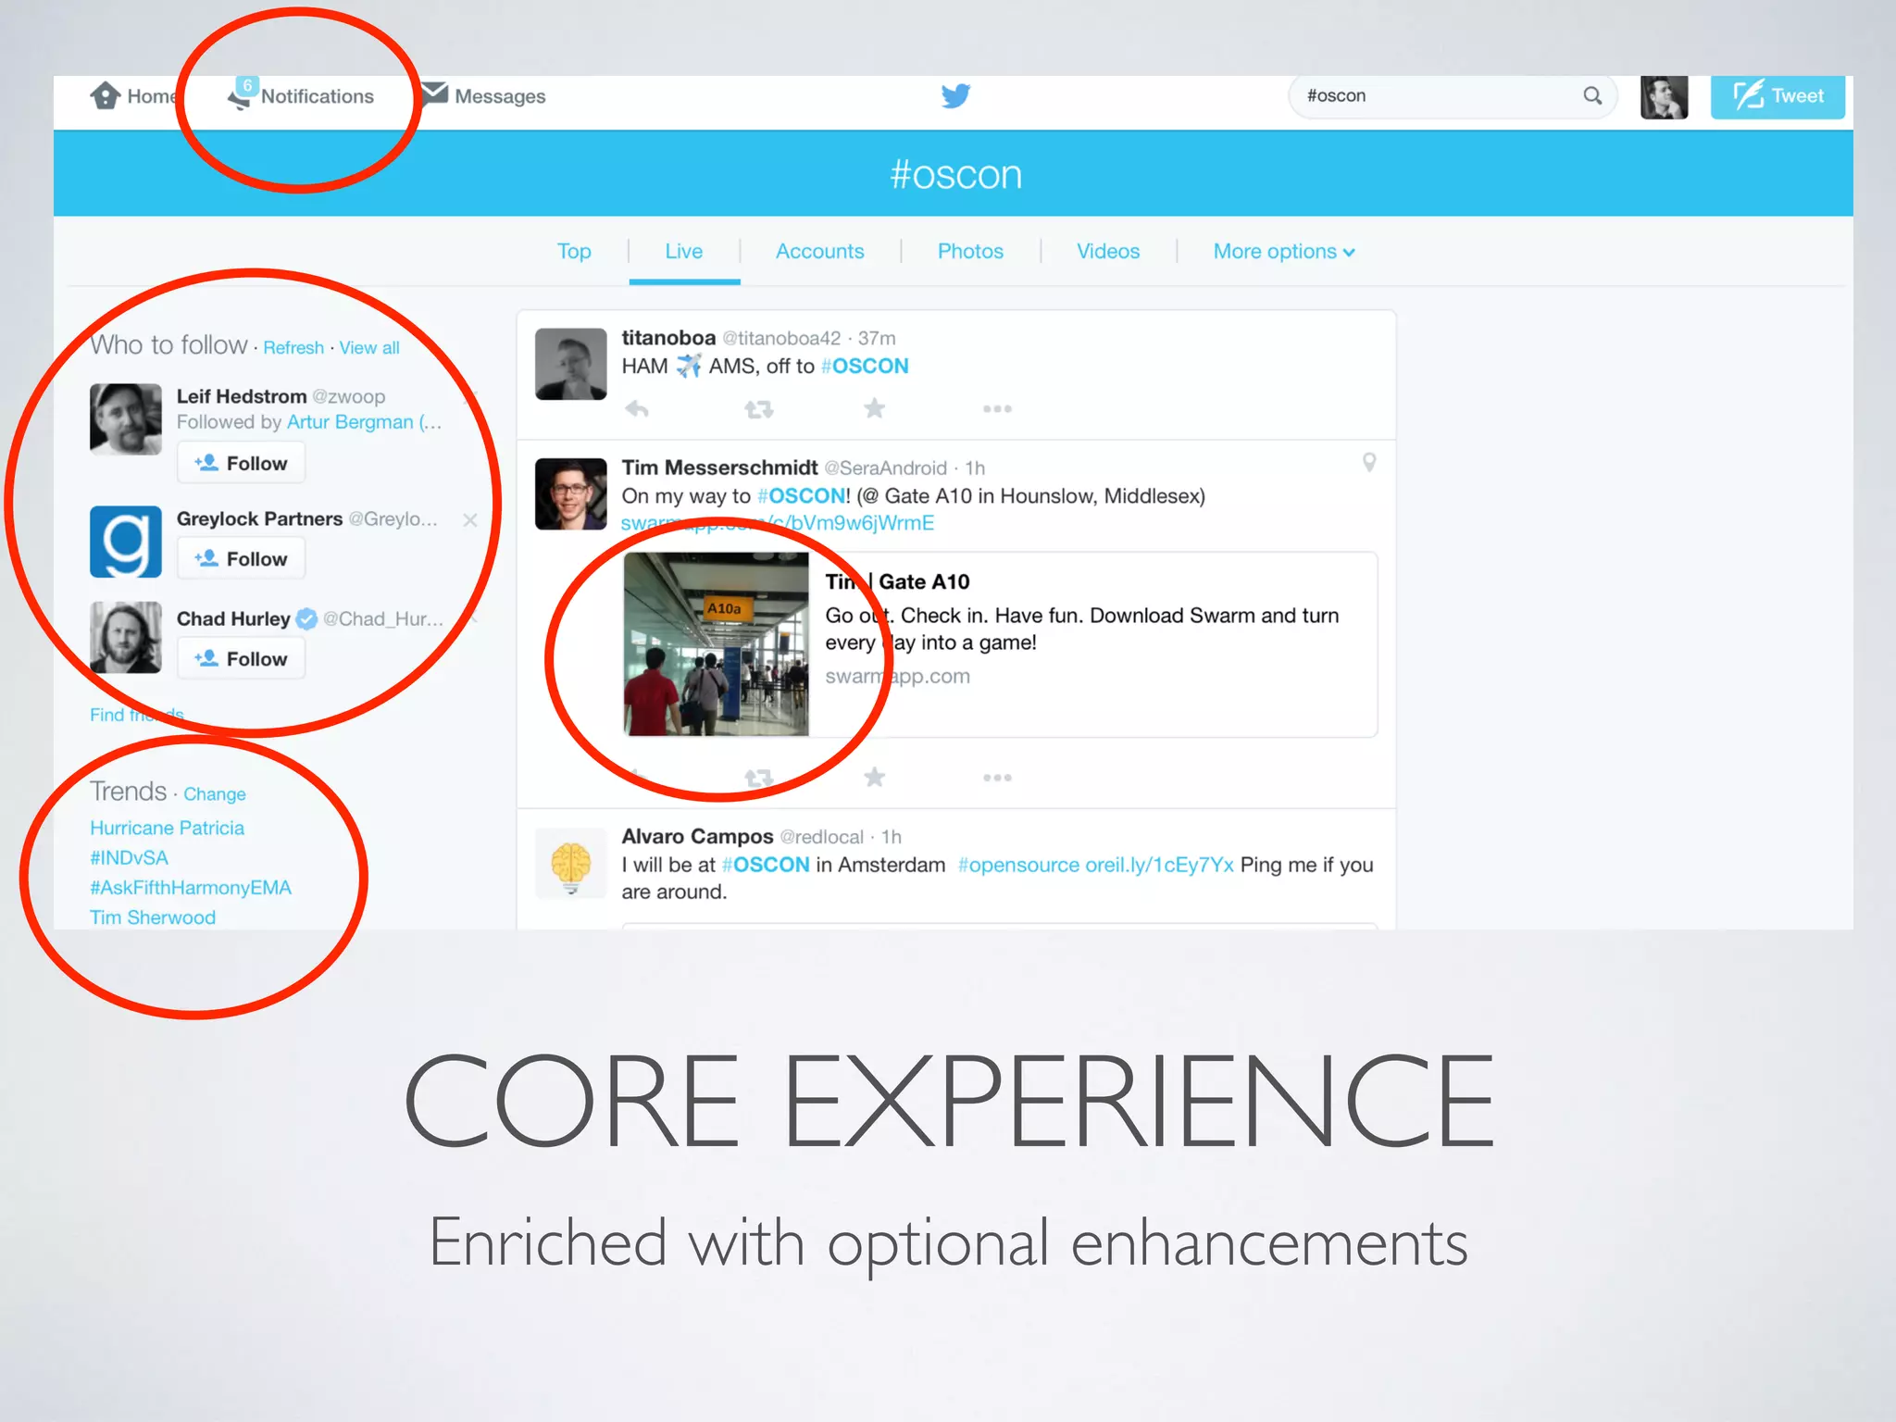Click View all in Who to follow

click(x=369, y=348)
